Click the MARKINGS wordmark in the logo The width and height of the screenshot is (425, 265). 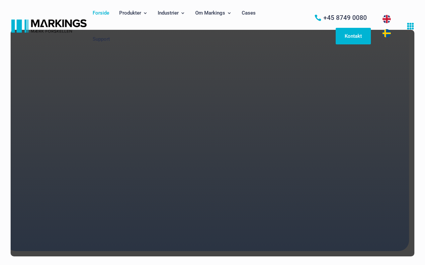[59, 24]
